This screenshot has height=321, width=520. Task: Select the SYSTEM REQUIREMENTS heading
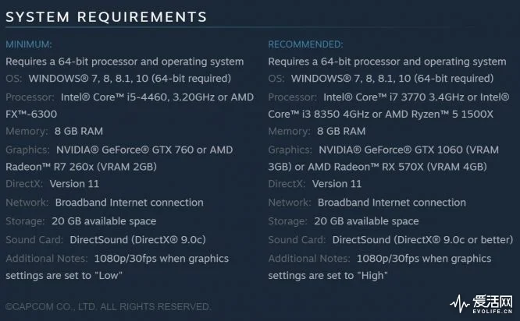click(106, 17)
